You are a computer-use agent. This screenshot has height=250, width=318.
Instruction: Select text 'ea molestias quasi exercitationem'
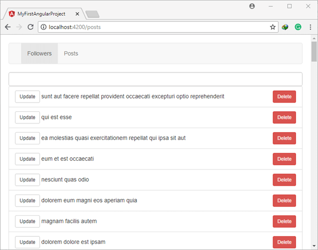pos(85,138)
